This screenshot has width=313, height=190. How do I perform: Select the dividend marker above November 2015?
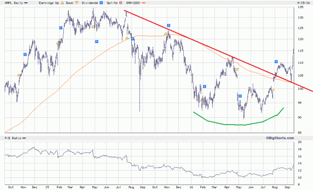pyautogui.click(x=168, y=25)
